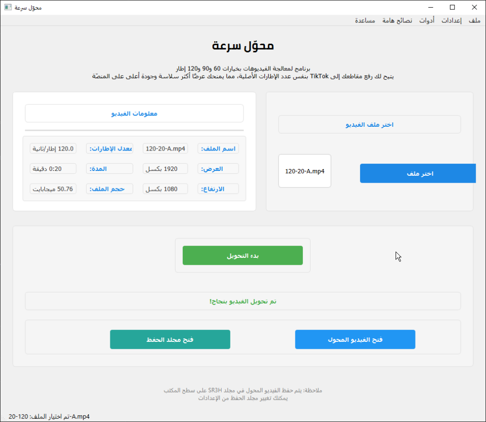Open the ملف menu
This screenshot has width=486, height=422.
point(474,21)
